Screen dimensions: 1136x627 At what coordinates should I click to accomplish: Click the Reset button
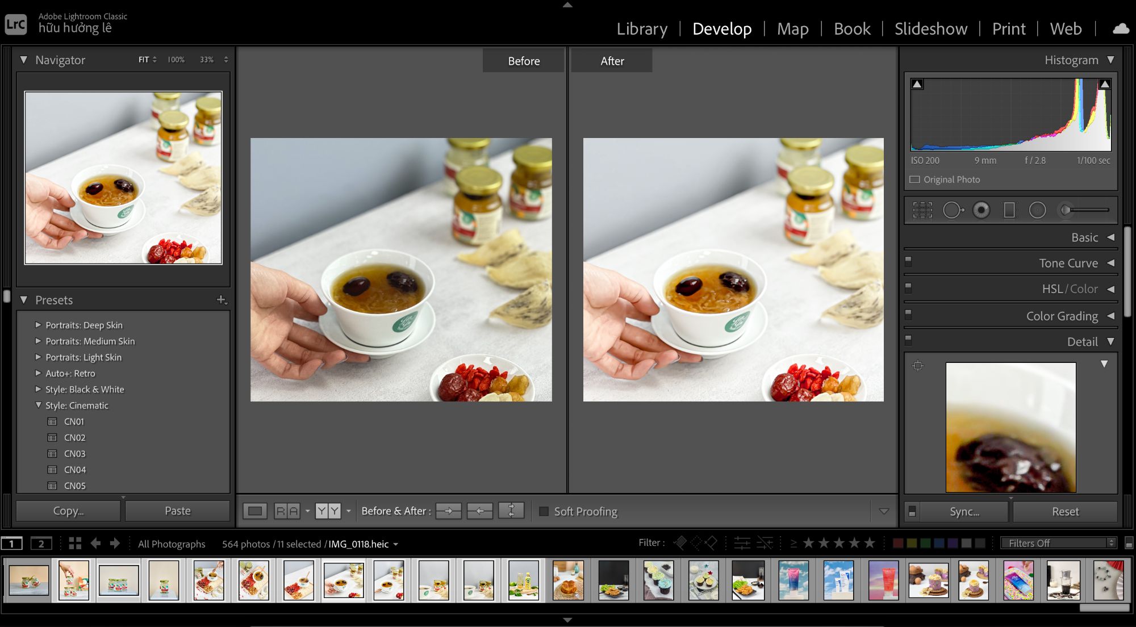[1065, 511]
